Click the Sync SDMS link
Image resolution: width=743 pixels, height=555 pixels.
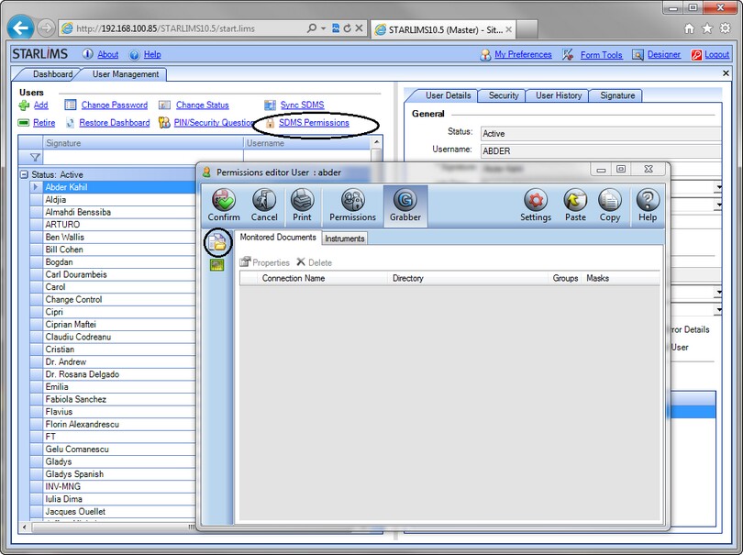[x=302, y=105]
